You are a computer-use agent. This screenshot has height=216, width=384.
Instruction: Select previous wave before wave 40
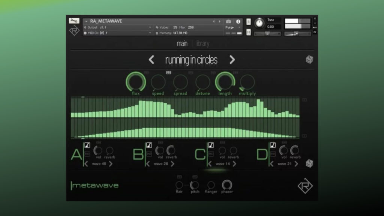point(86,164)
